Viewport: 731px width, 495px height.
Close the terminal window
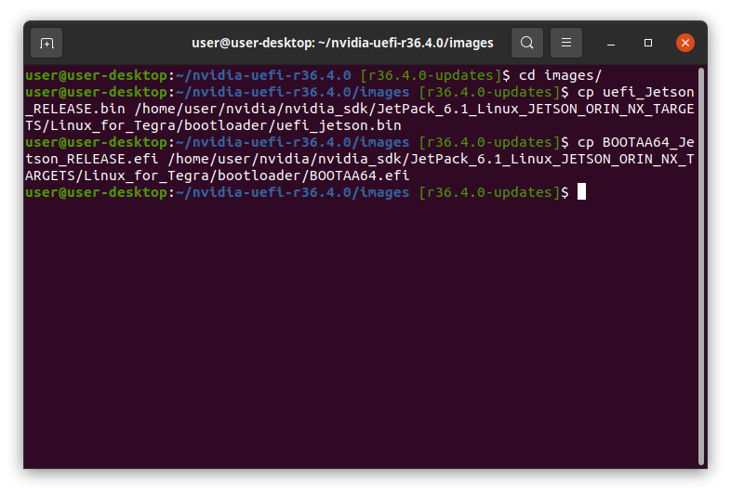(x=684, y=43)
